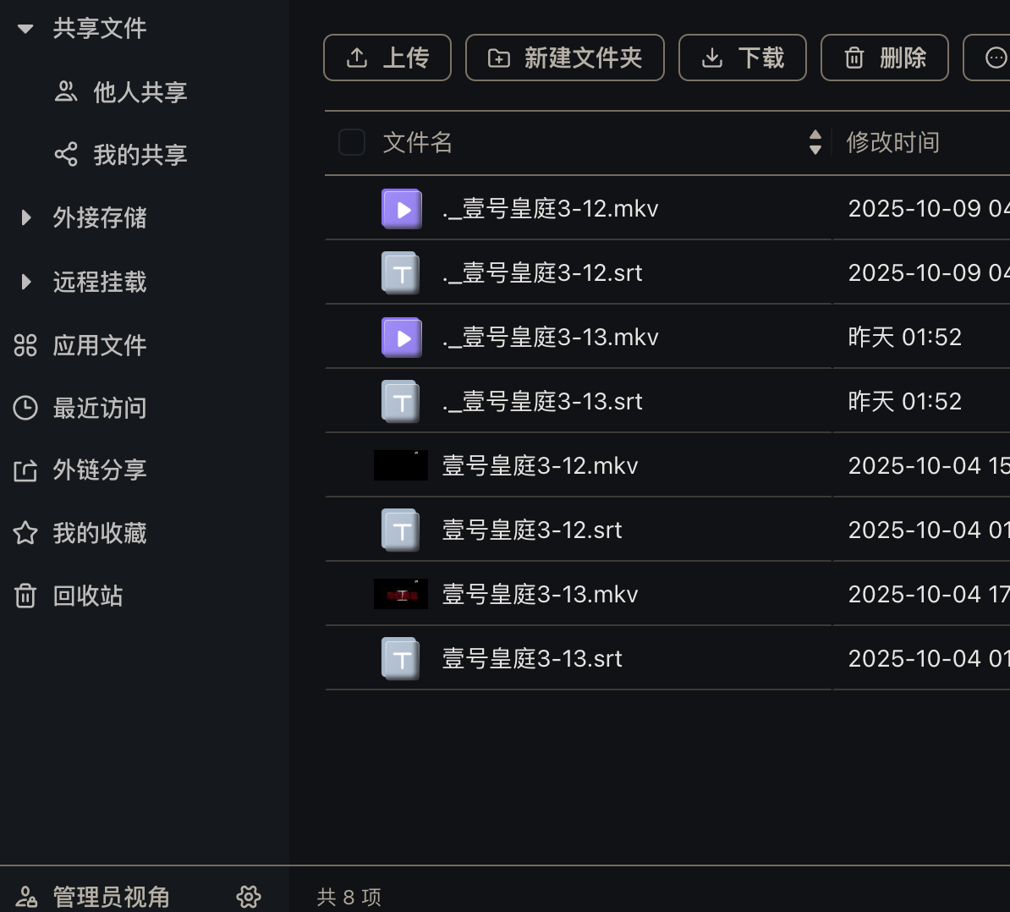Click the settings gear beside 管理员视角

pos(249,896)
